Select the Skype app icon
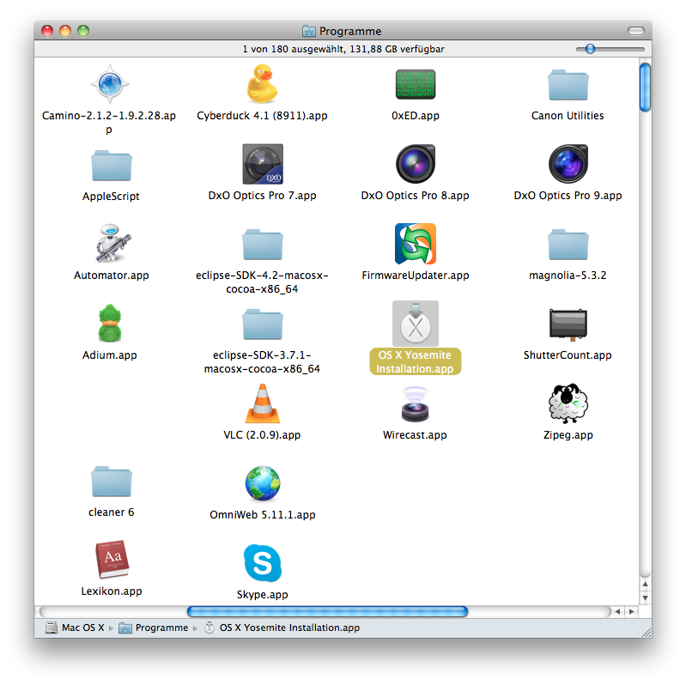Viewport: 686px width, 685px height. (263, 563)
